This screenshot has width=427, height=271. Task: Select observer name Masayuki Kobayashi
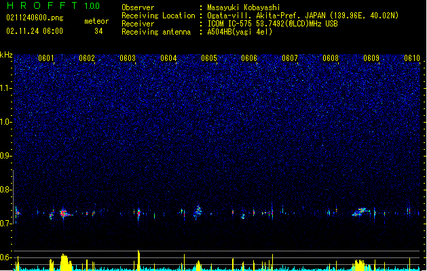tap(244, 7)
